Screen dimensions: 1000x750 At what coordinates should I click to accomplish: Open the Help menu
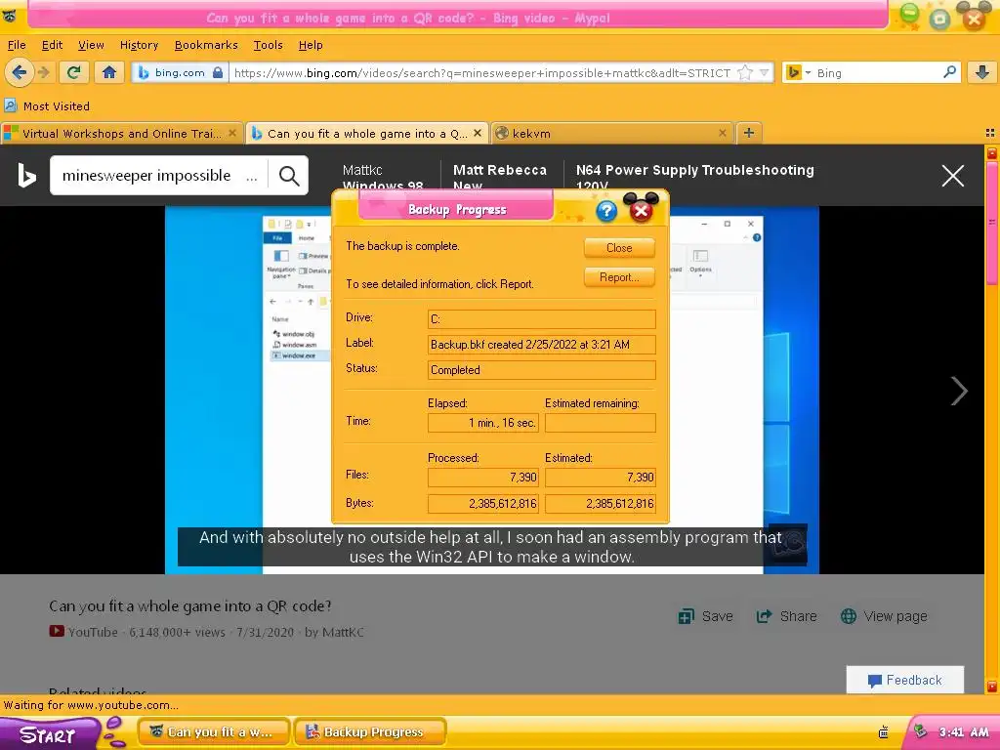(x=311, y=45)
